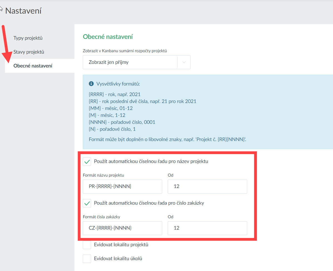This screenshot has height=271, width=333.
Task: Open the Zobrazit jen příjmy combo box
Action: [x=130, y=62]
